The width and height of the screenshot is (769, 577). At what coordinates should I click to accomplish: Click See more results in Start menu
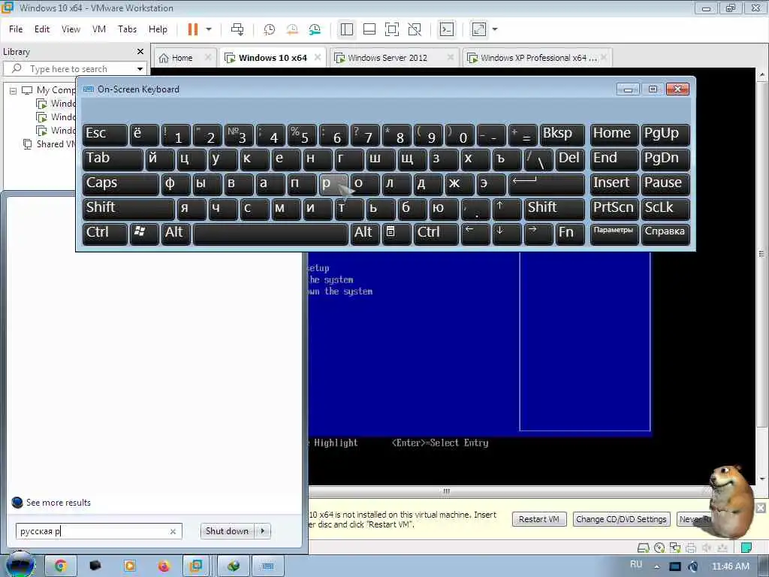click(x=59, y=503)
